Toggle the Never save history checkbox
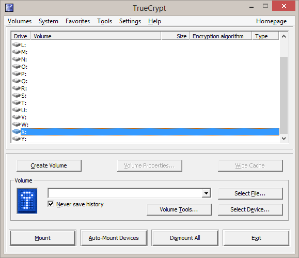 pyautogui.click(x=51, y=204)
